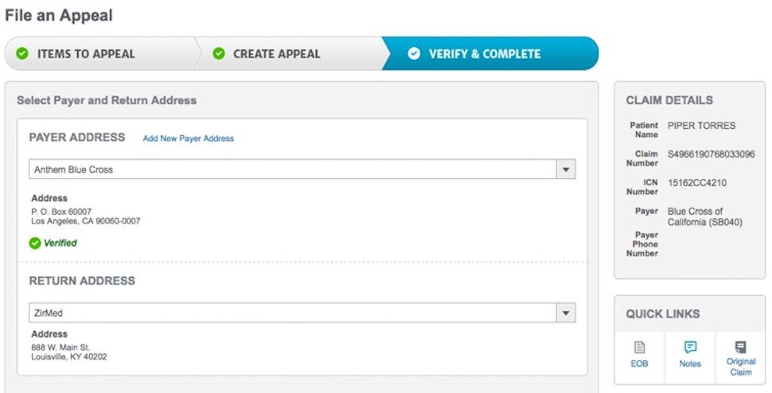Open the Anthem Blue Cross combo box
Viewport: 772px width, 393px height.
point(293,169)
